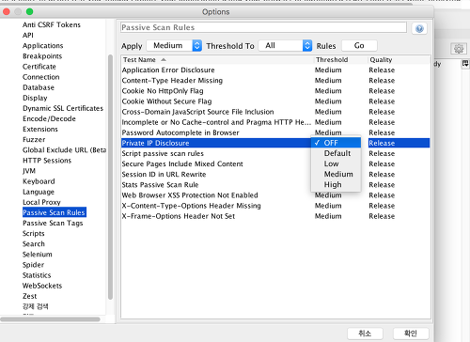Select Fuzzer in options tree
470x342 pixels.
click(x=34, y=140)
